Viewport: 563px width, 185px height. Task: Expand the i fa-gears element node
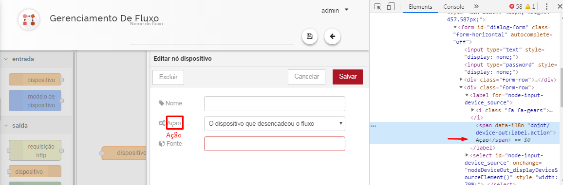click(473, 110)
